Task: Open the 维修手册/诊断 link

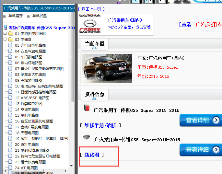Action: tap(100, 125)
